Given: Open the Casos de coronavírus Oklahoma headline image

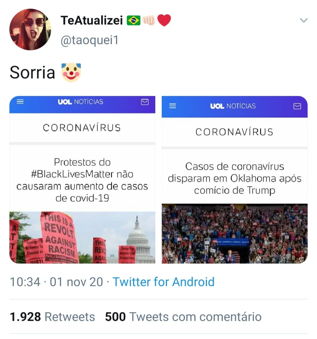Looking at the screenshot, I should click(x=235, y=180).
